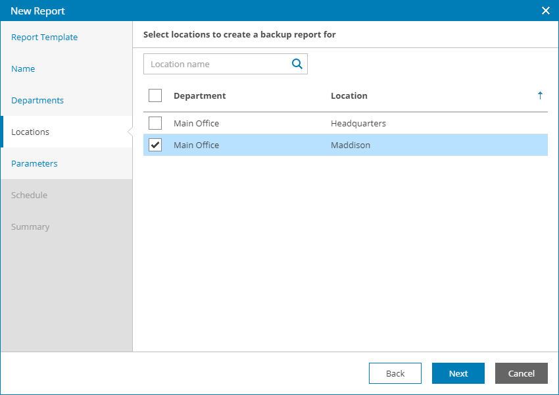Uncheck the Maddison location checkbox
This screenshot has width=559, height=395.
click(155, 145)
